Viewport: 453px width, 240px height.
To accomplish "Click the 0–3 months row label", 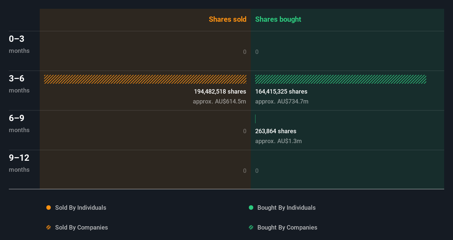I will (x=19, y=44).
